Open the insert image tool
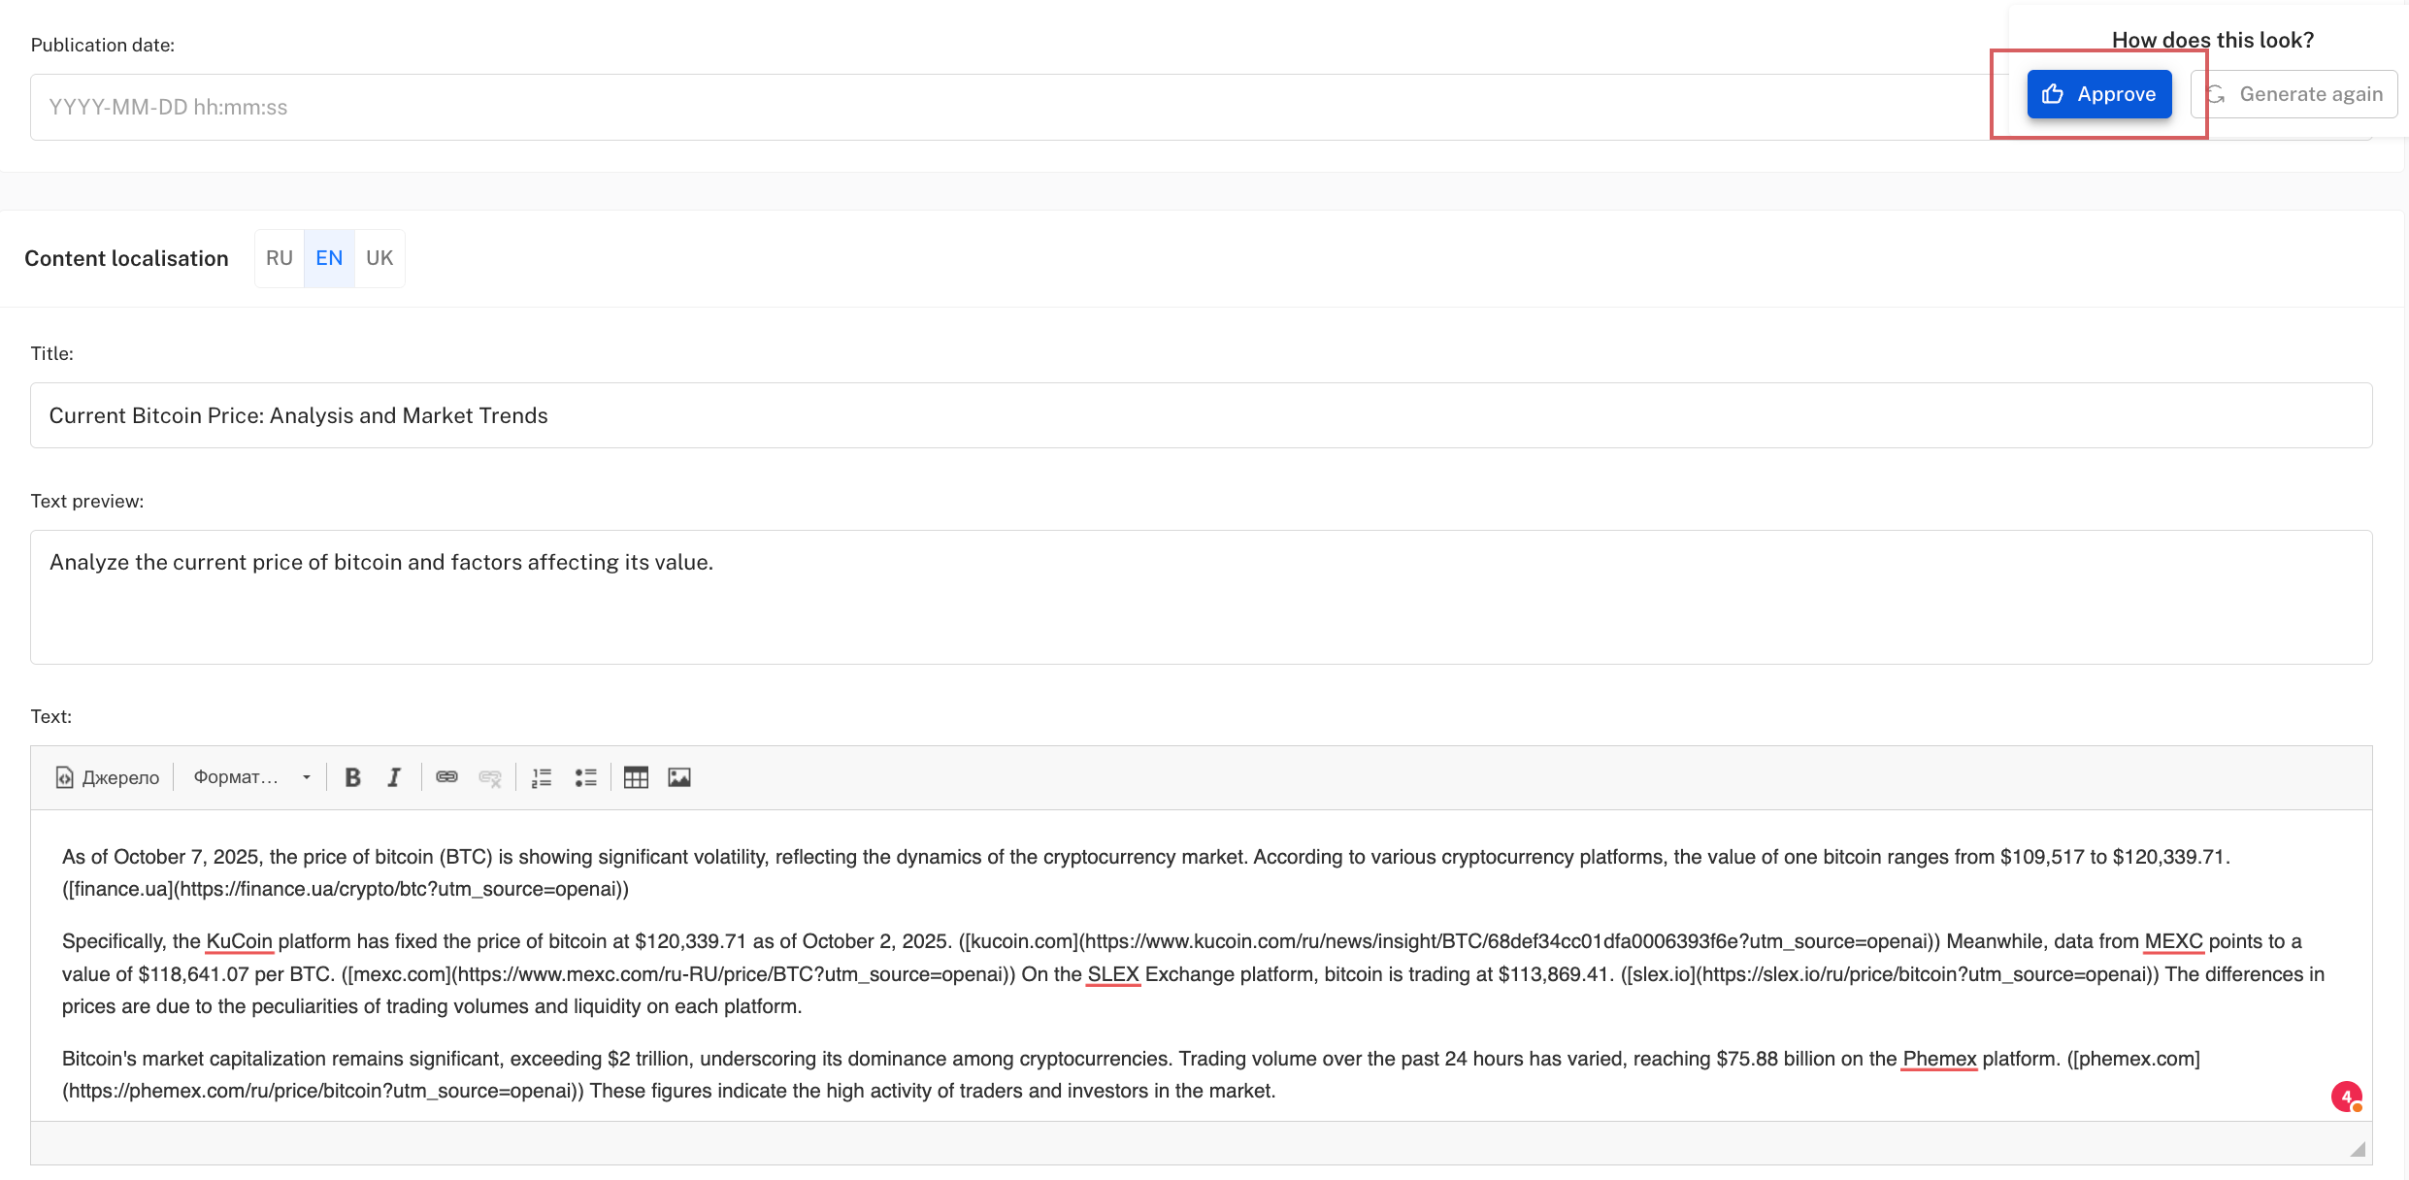2409x1180 pixels. coord(679,777)
